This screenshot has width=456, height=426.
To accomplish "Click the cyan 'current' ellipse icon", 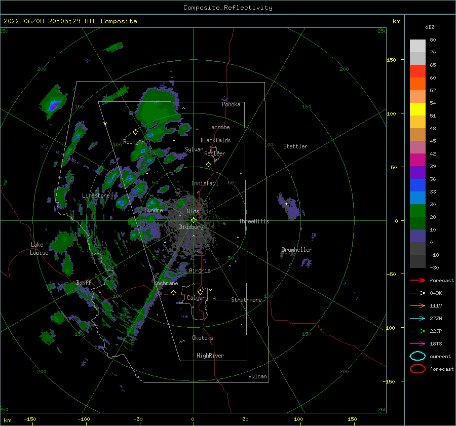I will pyautogui.click(x=417, y=356).
